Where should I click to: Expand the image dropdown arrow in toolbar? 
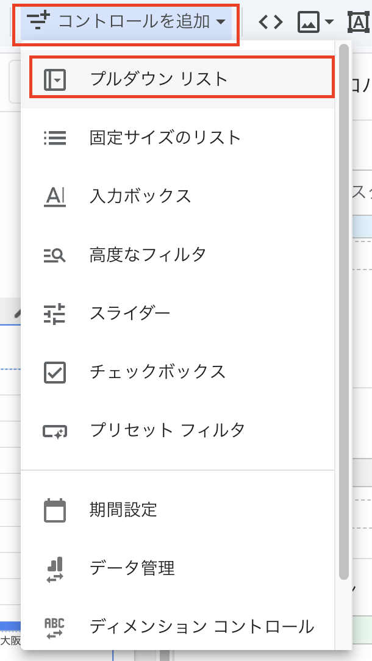[x=329, y=23]
